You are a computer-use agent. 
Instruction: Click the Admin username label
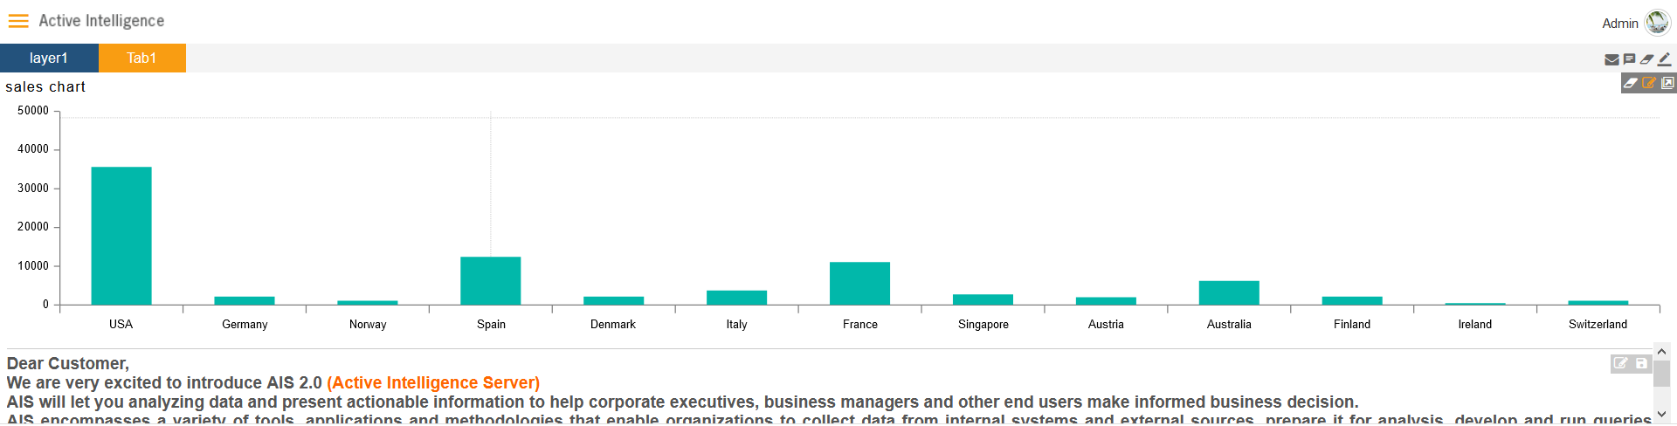coord(1619,24)
